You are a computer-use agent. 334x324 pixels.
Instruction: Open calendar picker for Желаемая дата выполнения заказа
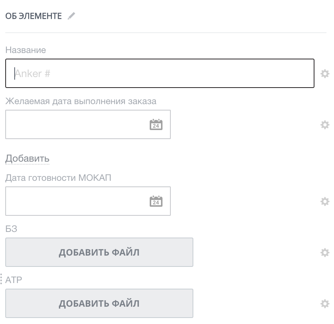pyautogui.click(x=156, y=125)
